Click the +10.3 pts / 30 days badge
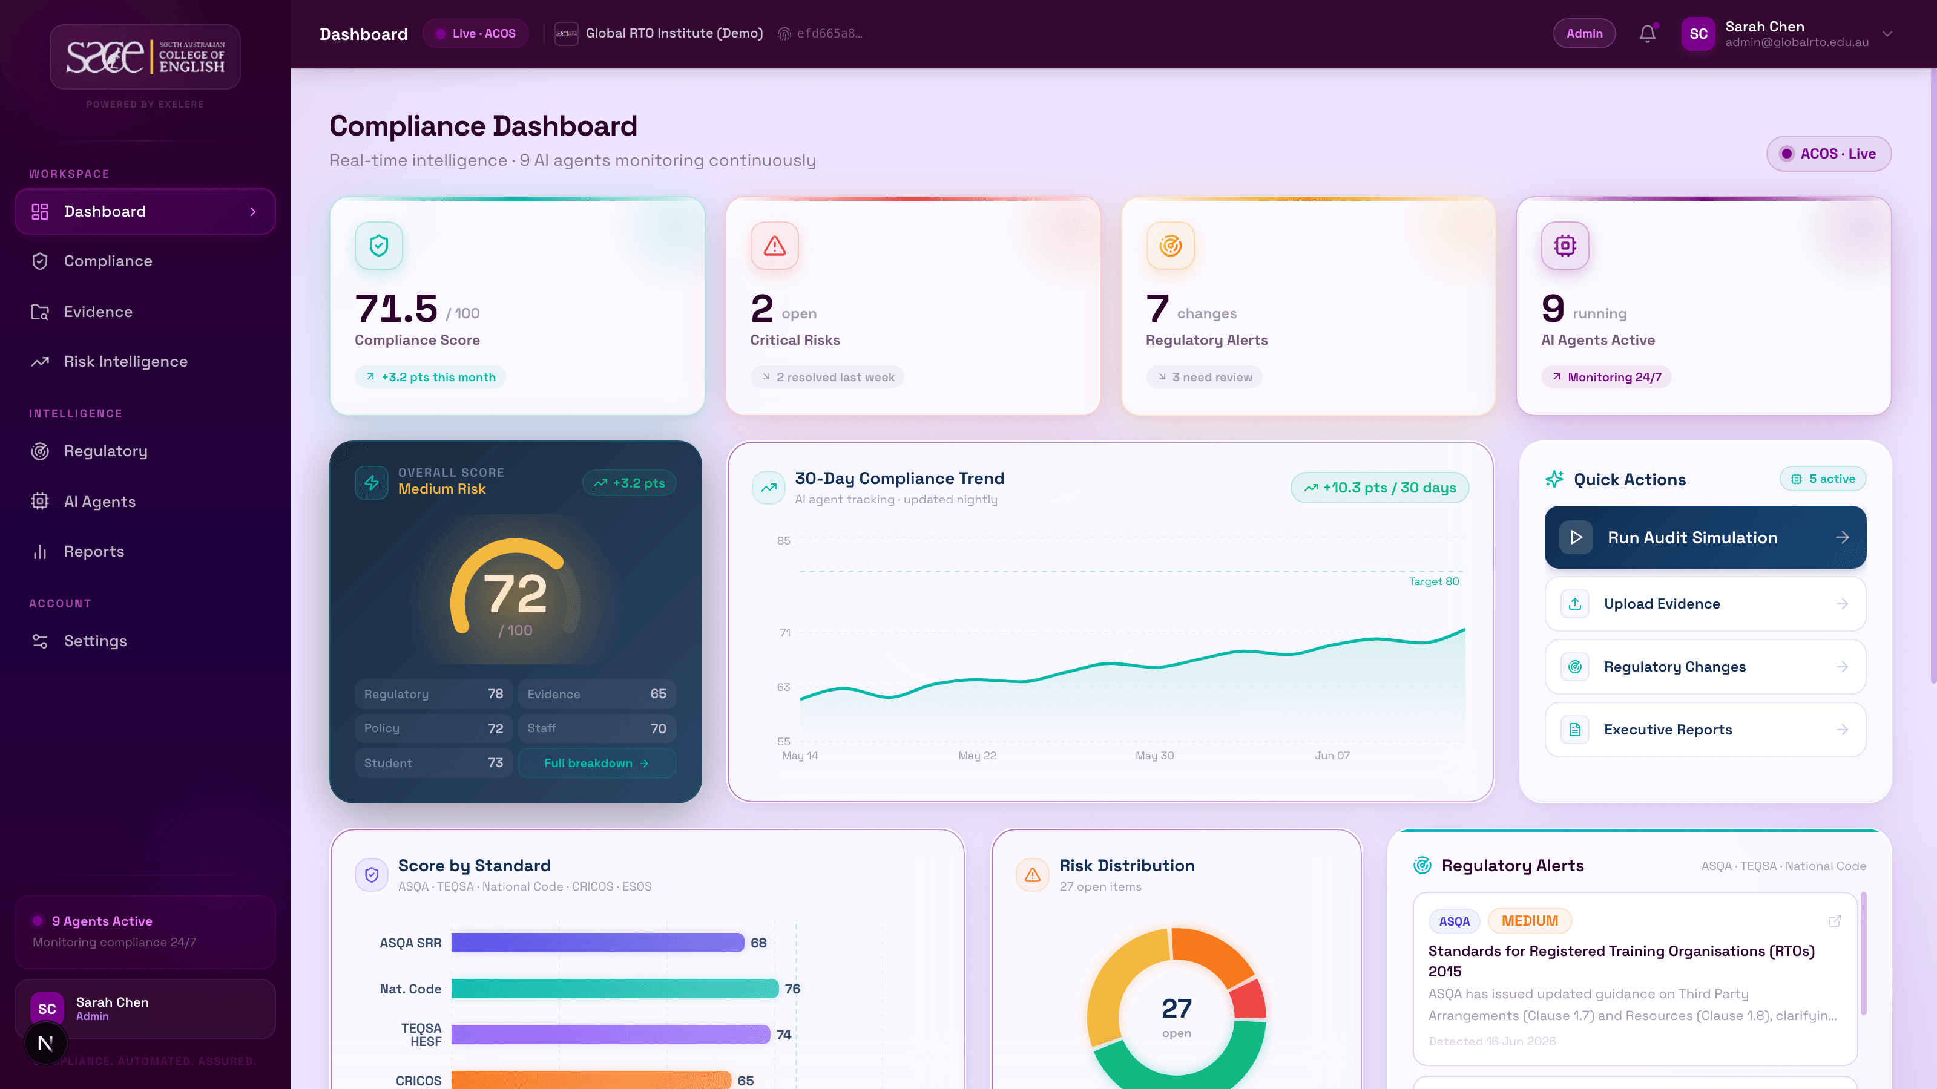The width and height of the screenshot is (1937, 1089). point(1380,488)
